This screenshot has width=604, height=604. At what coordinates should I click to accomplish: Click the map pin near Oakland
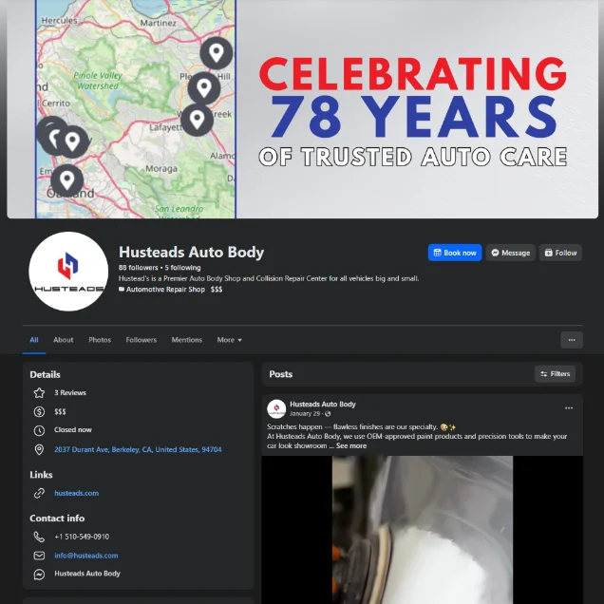(x=67, y=180)
